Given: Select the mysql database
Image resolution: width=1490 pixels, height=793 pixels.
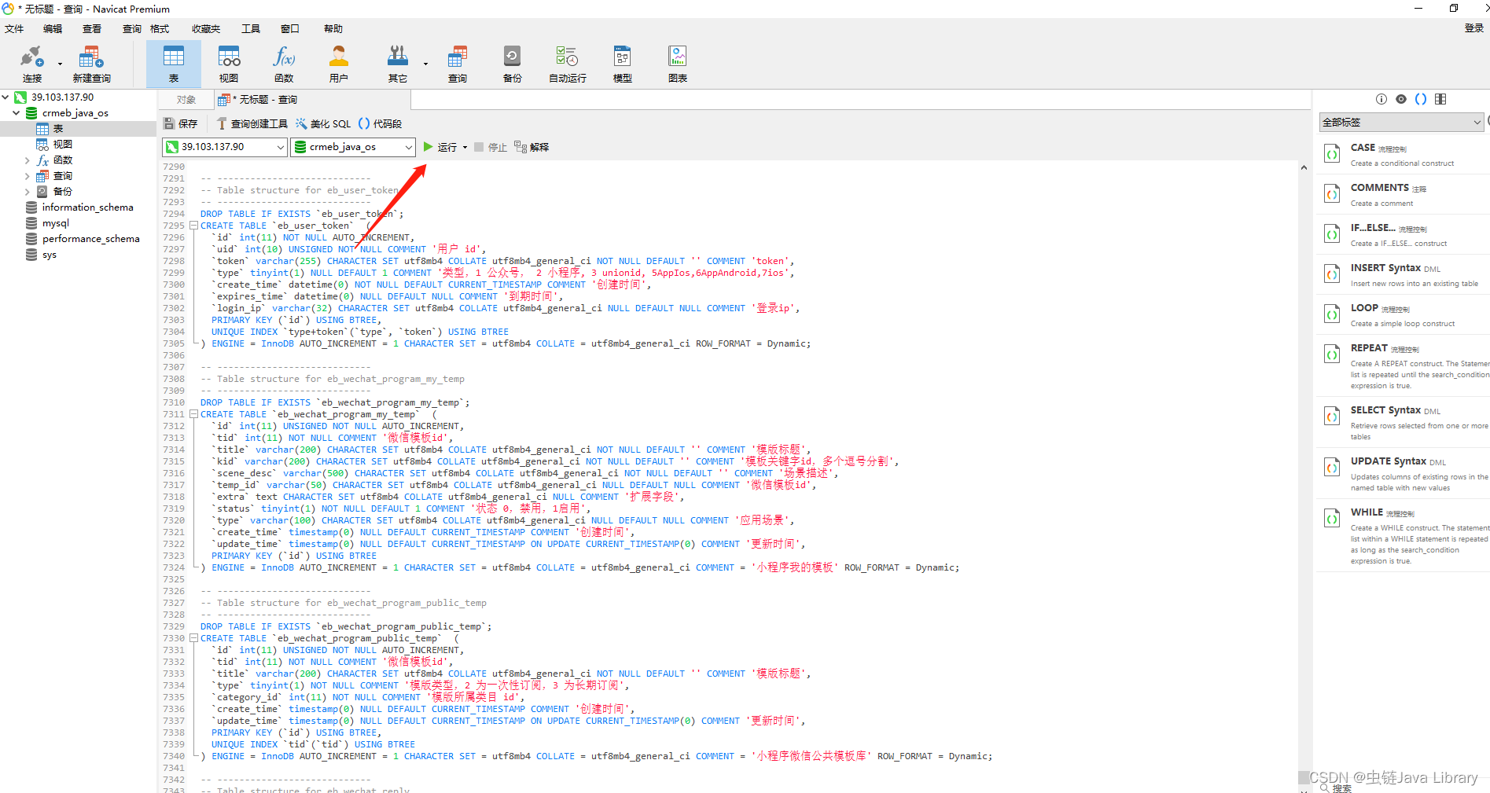Looking at the screenshot, I should pyautogui.click(x=55, y=223).
